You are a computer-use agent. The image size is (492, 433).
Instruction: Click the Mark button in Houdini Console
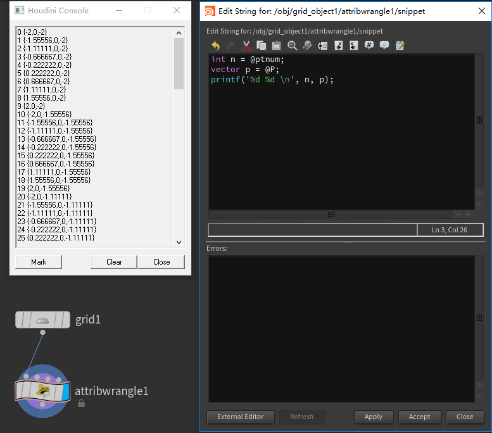39,262
